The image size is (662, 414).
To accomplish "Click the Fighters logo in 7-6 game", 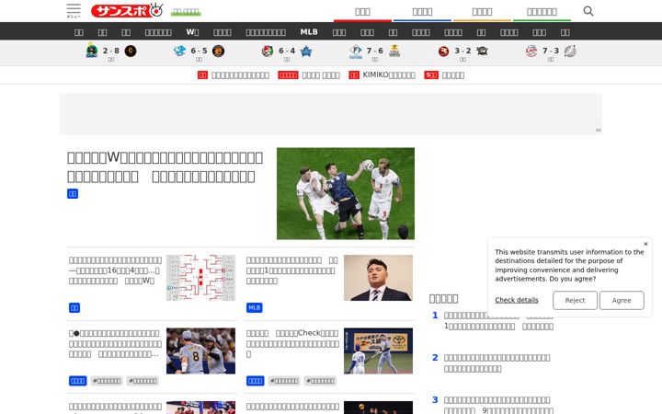I will pyautogui.click(x=356, y=52).
